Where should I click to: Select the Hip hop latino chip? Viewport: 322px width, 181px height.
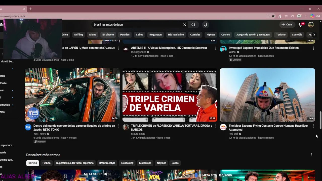176,35
